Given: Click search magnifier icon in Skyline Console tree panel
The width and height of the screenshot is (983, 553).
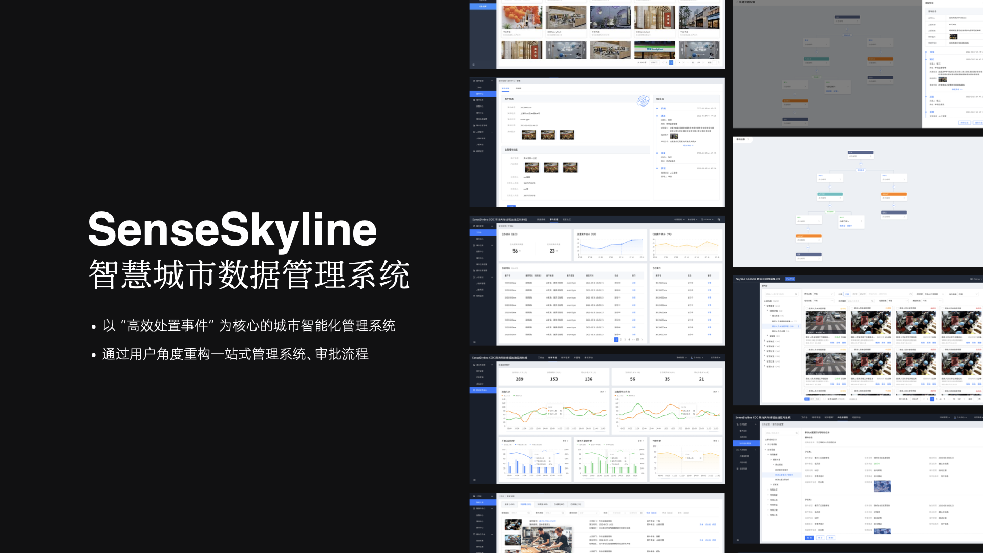Looking at the screenshot, I should pyautogui.click(x=796, y=294).
